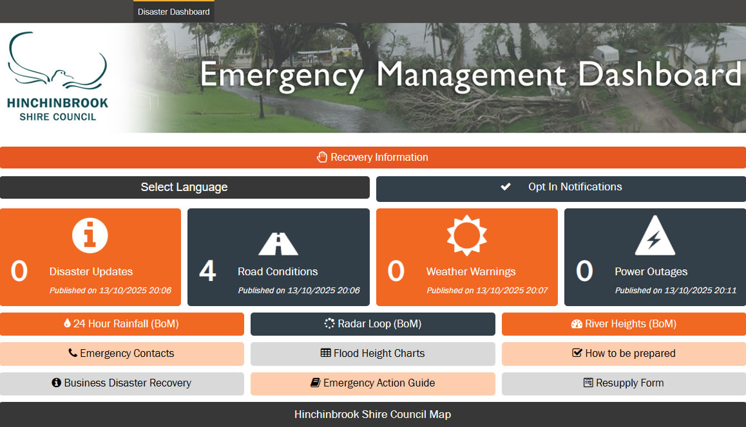746x427 pixels.
Task: Click the Road Conditions road icon
Action: pyautogui.click(x=278, y=244)
